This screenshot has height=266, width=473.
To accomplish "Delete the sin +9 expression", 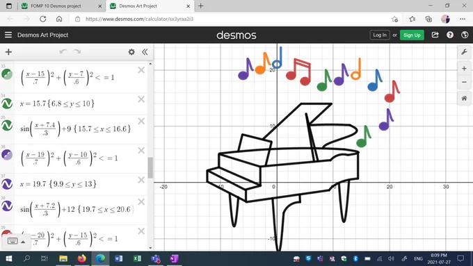I will pyautogui.click(x=141, y=122).
